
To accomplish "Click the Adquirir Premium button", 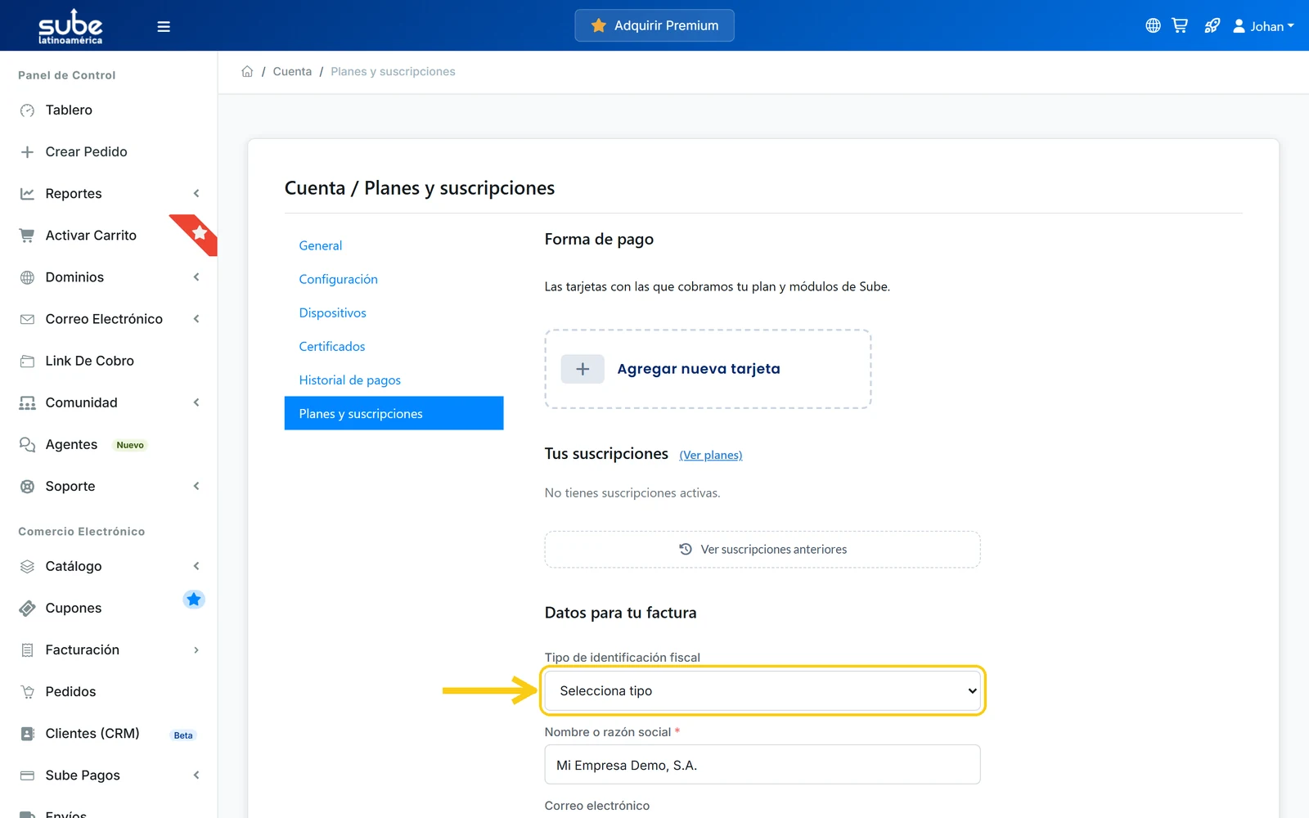I will click(x=654, y=25).
